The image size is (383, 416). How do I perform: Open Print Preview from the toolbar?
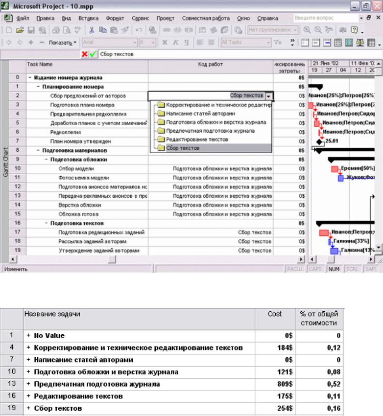point(67,30)
